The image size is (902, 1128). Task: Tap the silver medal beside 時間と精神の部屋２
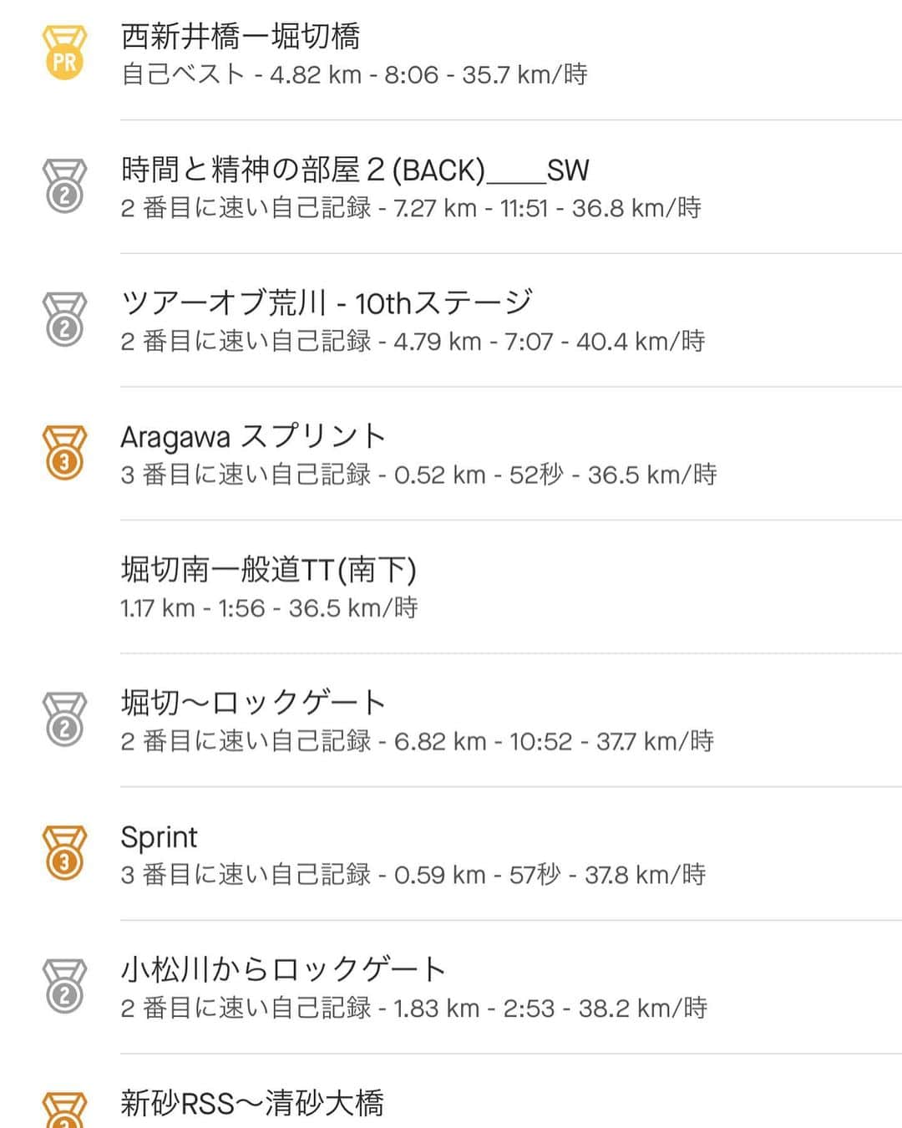point(64,186)
